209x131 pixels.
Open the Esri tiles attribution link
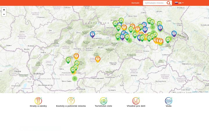207,92
